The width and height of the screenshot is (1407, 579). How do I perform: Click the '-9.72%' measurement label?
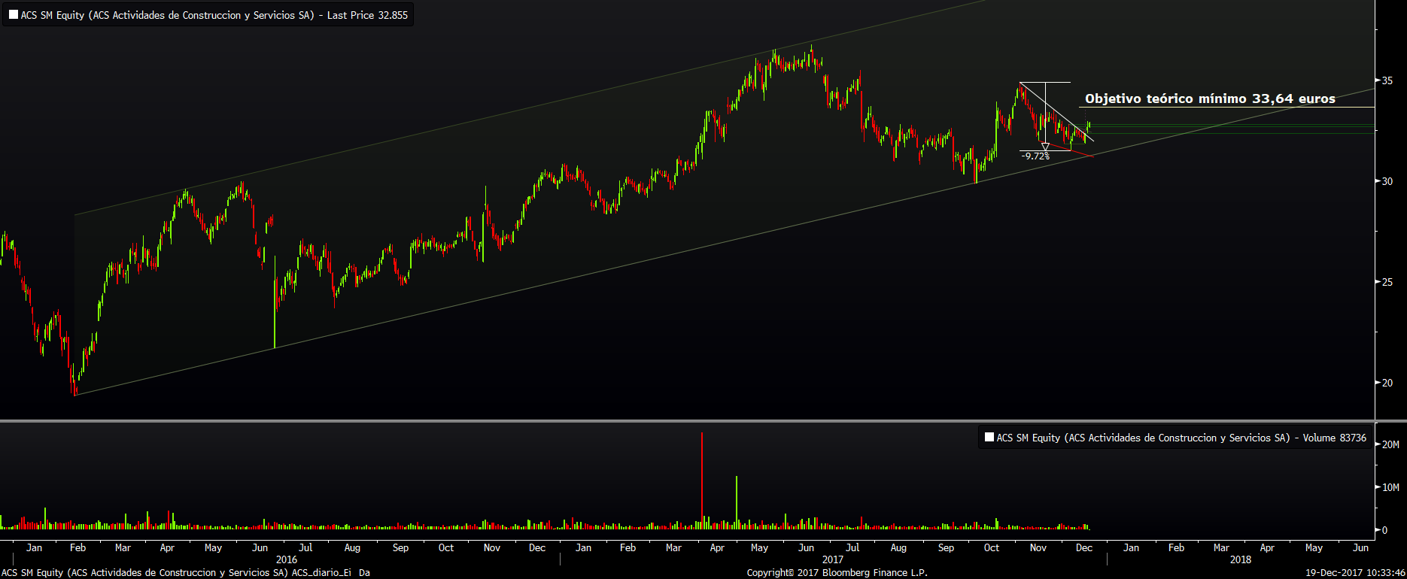(1035, 156)
